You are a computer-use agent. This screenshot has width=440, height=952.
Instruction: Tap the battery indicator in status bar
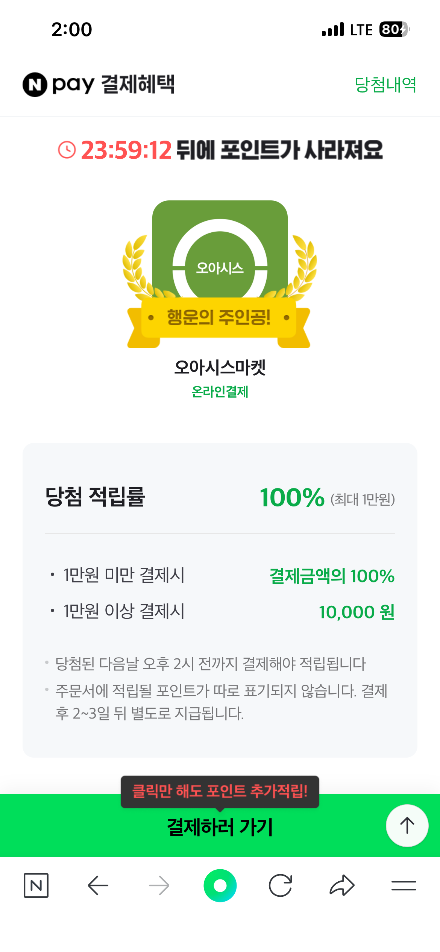tap(393, 29)
